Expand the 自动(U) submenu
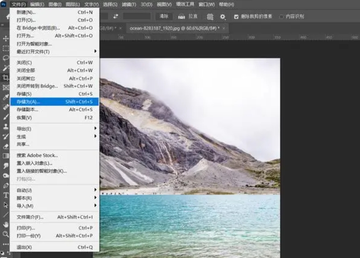The image size is (360, 258). pos(55,190)
